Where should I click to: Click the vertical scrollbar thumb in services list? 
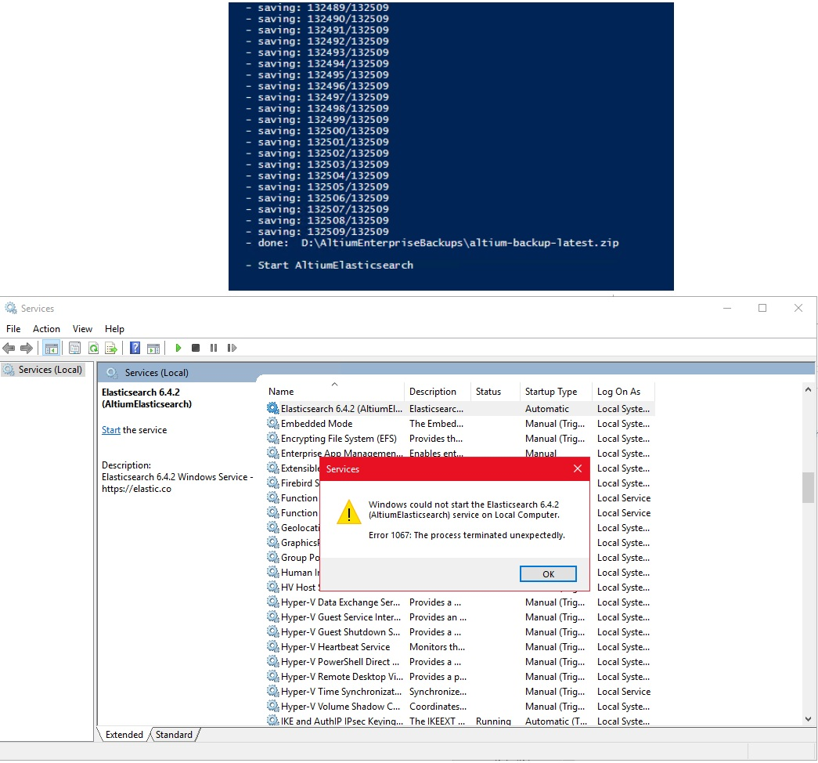pyautogui.click(x=808, y=487)
